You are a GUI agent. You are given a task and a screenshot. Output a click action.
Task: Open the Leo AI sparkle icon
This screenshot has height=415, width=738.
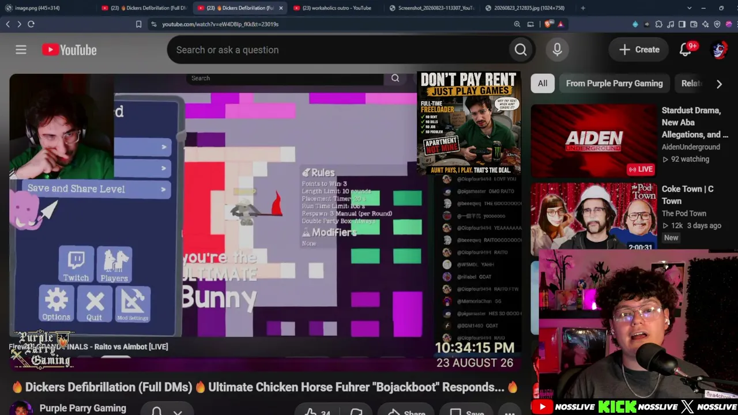706,24
